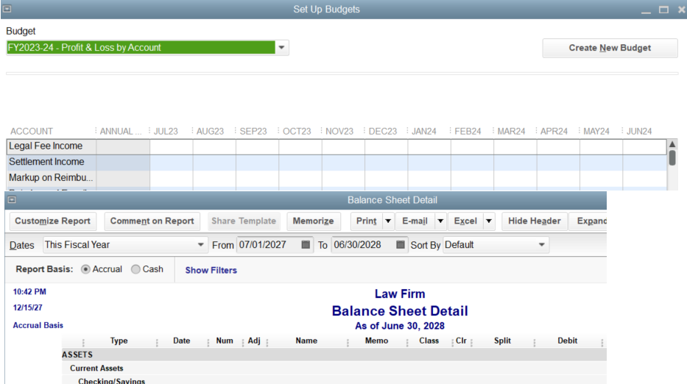The height and width of the screenshot is (384, 687).
Task: Open the To date calendar picker
Action: tap(401, 245)
